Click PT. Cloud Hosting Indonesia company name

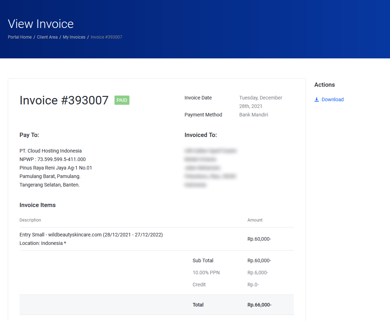coord(50,151)
